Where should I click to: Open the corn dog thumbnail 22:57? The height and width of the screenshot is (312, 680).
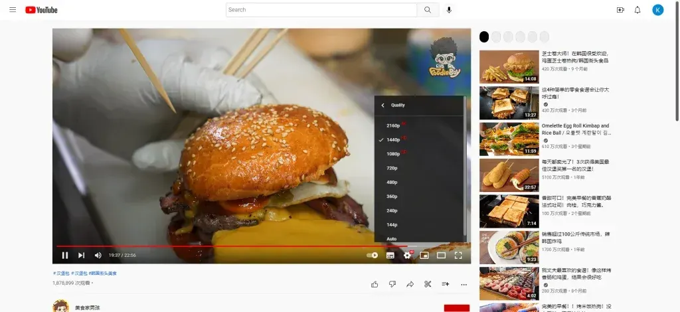tap(509, 175)
